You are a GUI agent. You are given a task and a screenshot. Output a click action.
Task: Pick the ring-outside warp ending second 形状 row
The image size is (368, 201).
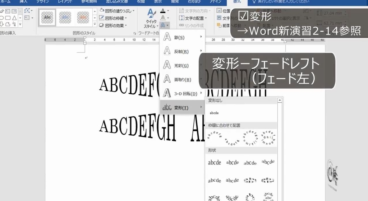point(268,181)
